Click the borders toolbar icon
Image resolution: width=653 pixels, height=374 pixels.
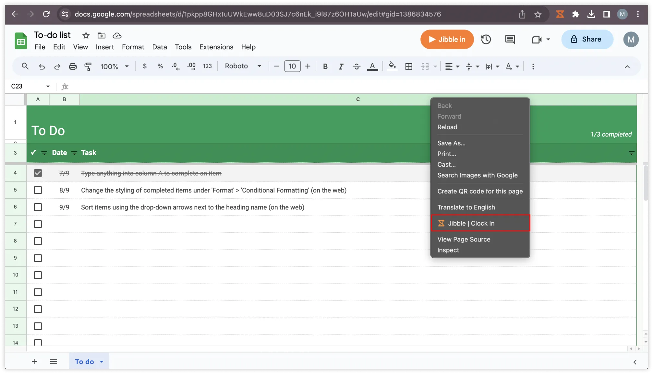[409, 66]
